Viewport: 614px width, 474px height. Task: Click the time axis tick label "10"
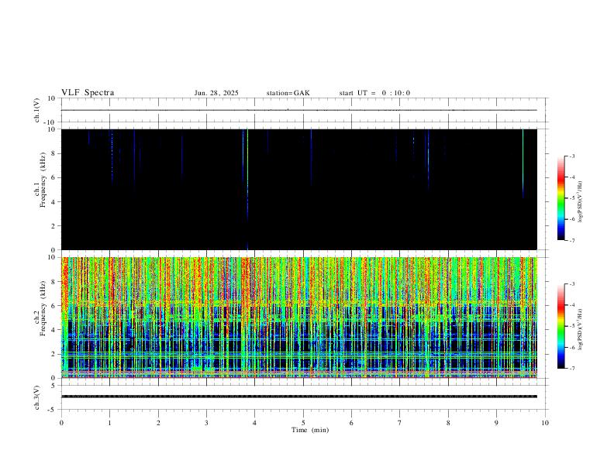click(545, 423)
